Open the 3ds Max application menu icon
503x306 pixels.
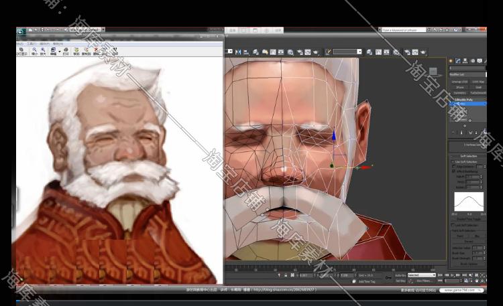(21, 31)
